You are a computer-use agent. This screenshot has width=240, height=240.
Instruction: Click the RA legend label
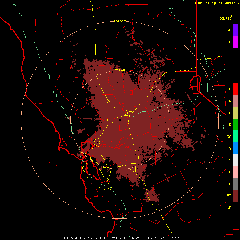[x=229, y=137]
